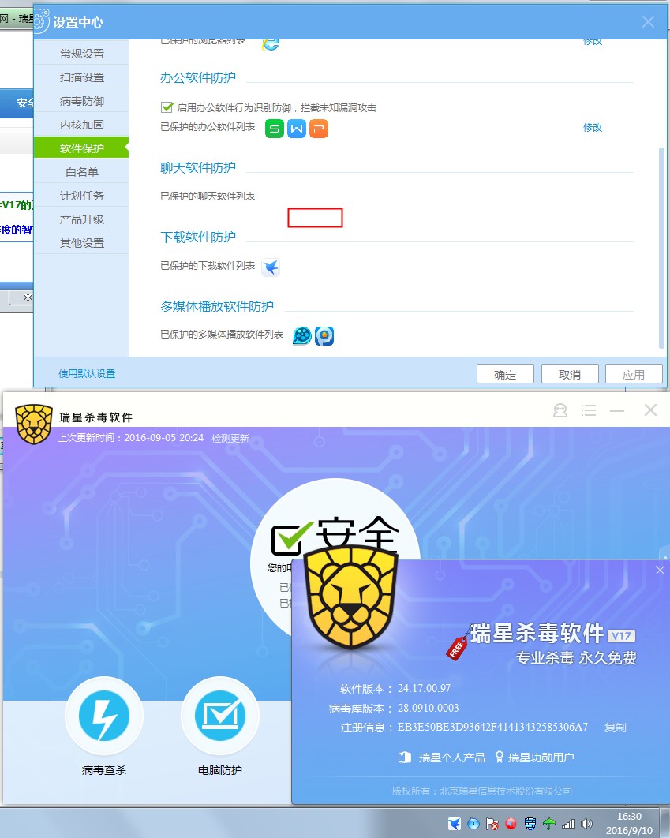Open 病毒防御 settings section
This screenshot has height=838, width=670.
82,100
